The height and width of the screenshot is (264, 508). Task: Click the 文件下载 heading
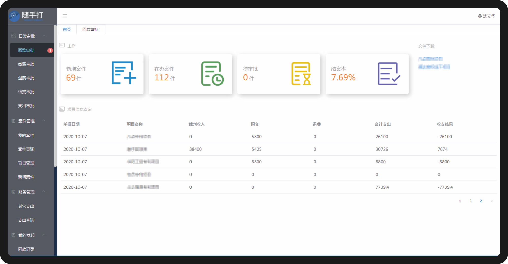click(426, 46)
